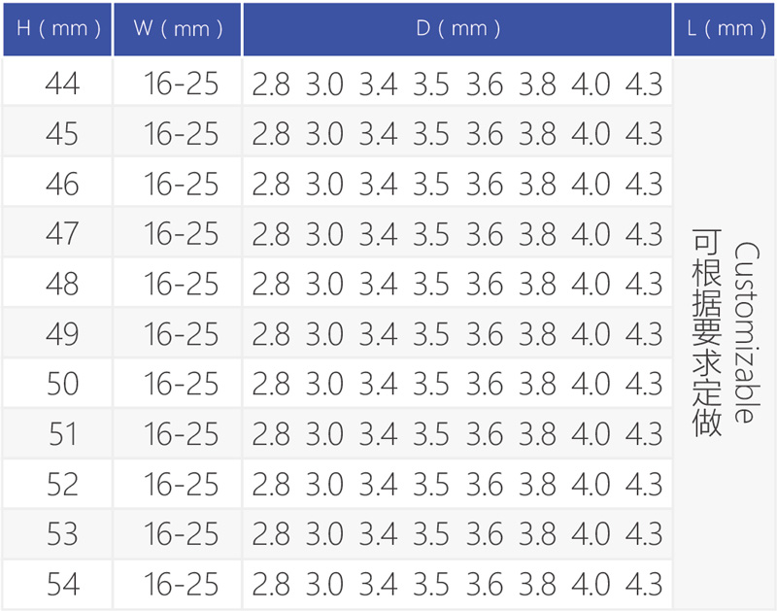This screenshot has width=777, height=611.
Task: Select the H value 44 cell
Action: [62, 85]
